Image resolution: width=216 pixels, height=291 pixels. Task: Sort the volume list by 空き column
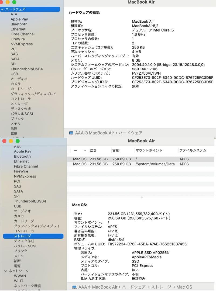[92, 150]
